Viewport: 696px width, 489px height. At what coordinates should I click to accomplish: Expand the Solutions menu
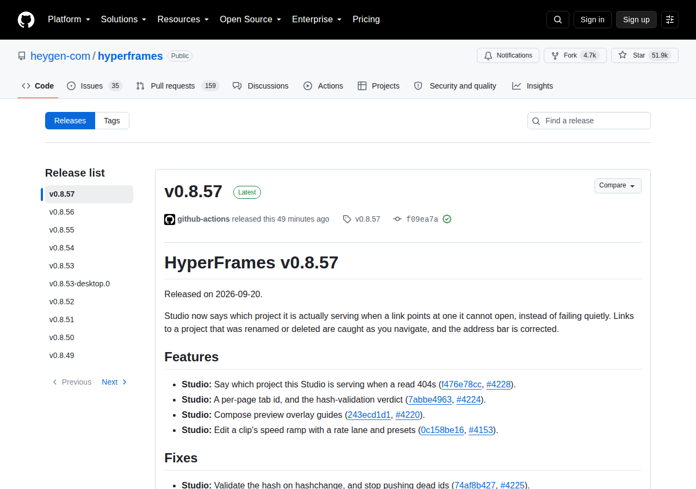coord(123,20)
